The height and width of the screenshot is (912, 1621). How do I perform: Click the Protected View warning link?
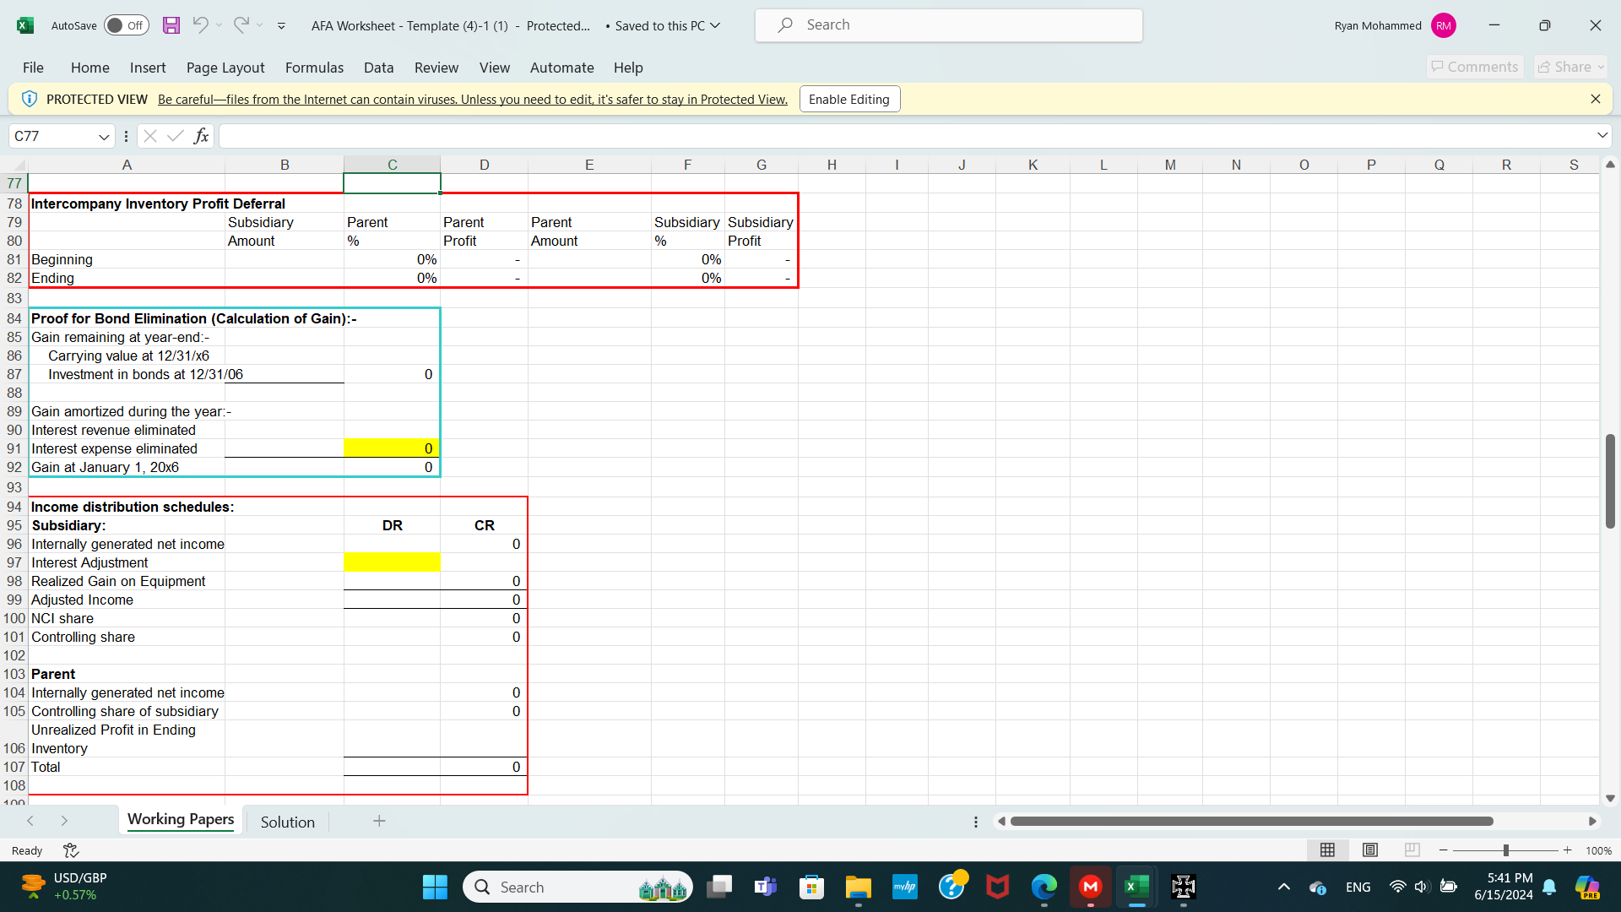point(472,99)
